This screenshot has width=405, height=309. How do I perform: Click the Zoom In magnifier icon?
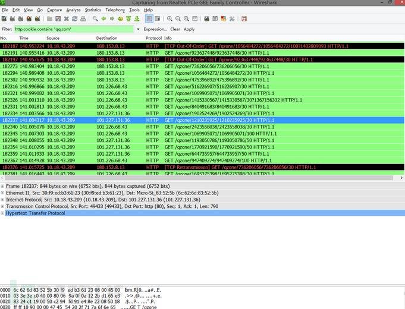click(170, 19)
